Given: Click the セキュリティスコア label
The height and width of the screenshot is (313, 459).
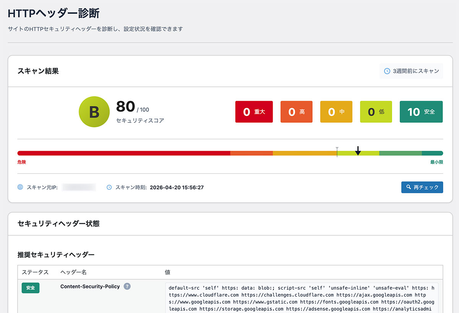Looking at the screenshot, I should coord(140,121).
